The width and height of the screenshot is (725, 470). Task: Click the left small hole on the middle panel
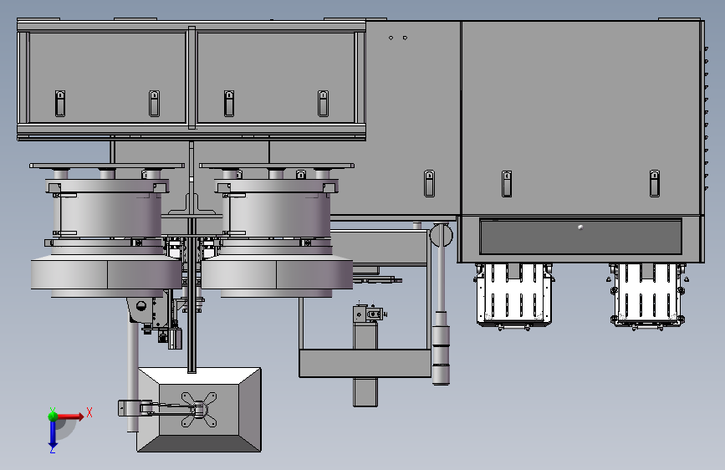[391, 38]
